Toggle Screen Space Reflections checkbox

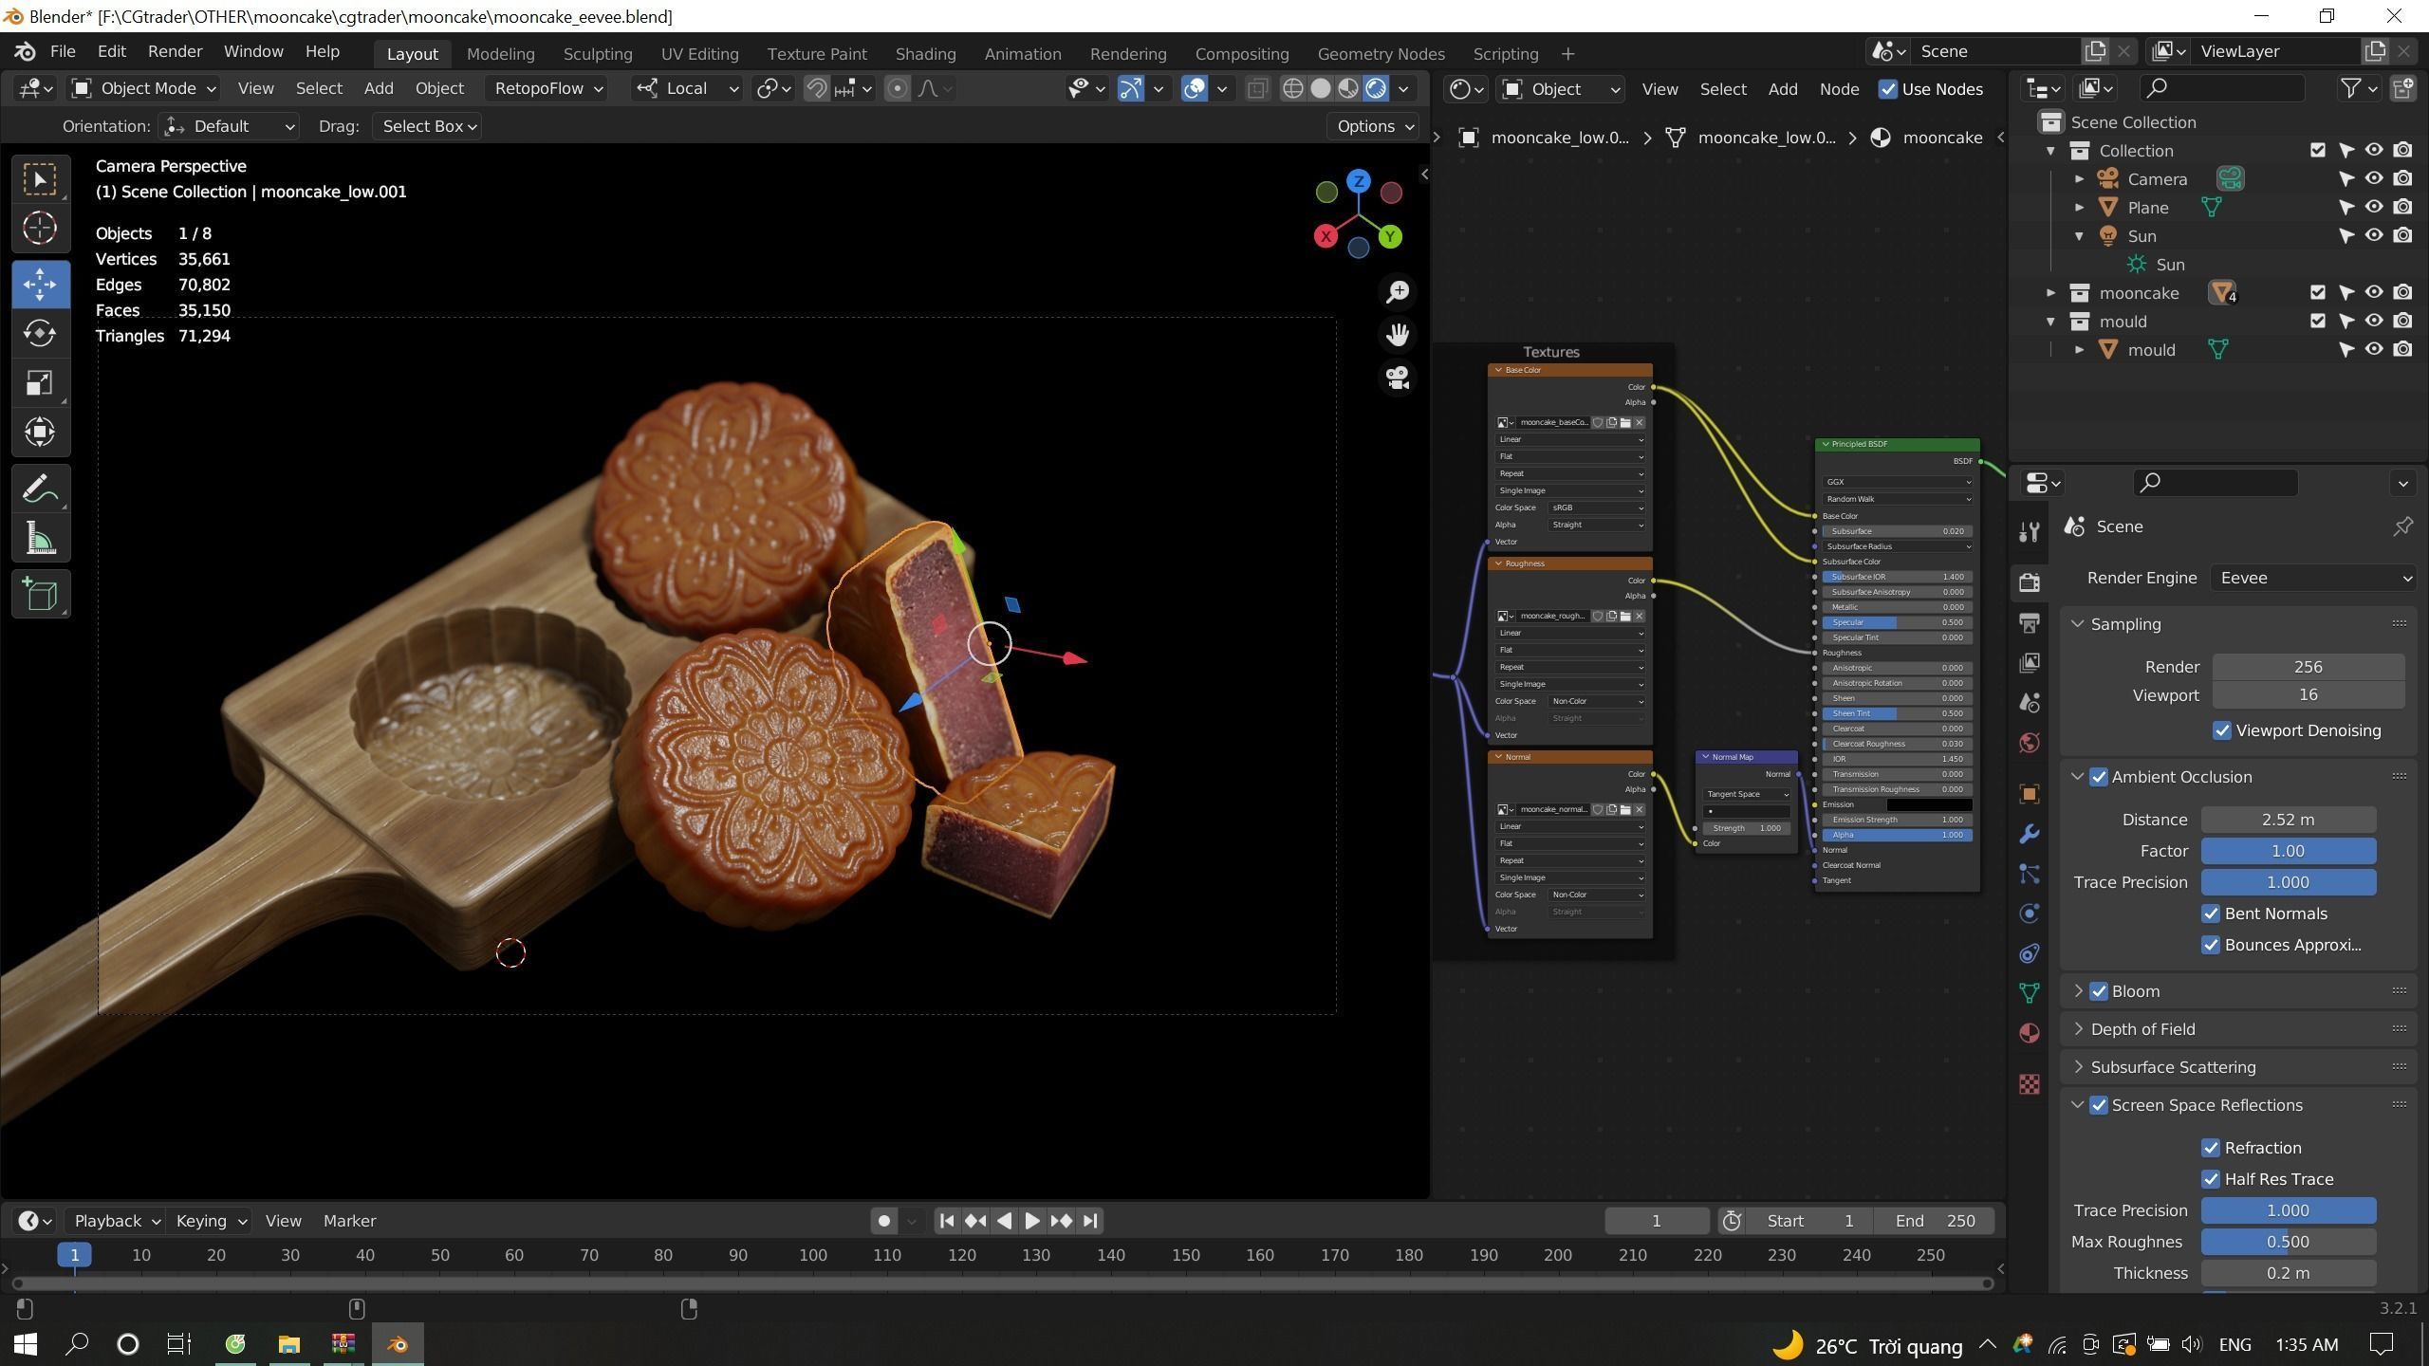point(2099,1105)
